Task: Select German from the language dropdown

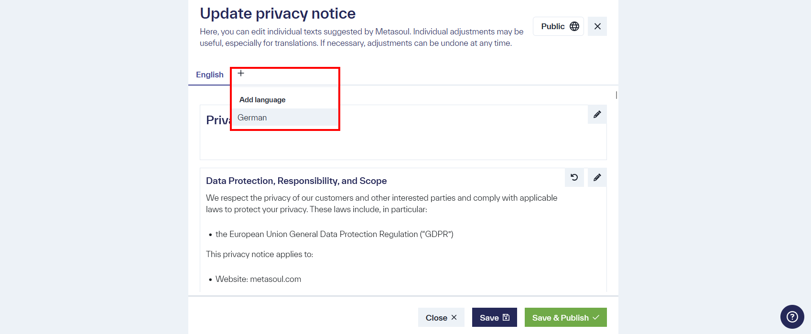Action: tap(252, 117)
